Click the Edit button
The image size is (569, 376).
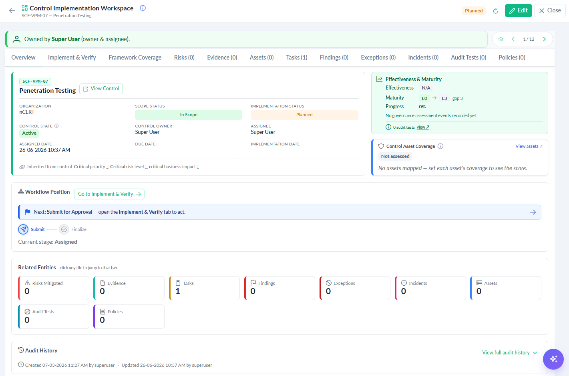click(x=518, y=11)
